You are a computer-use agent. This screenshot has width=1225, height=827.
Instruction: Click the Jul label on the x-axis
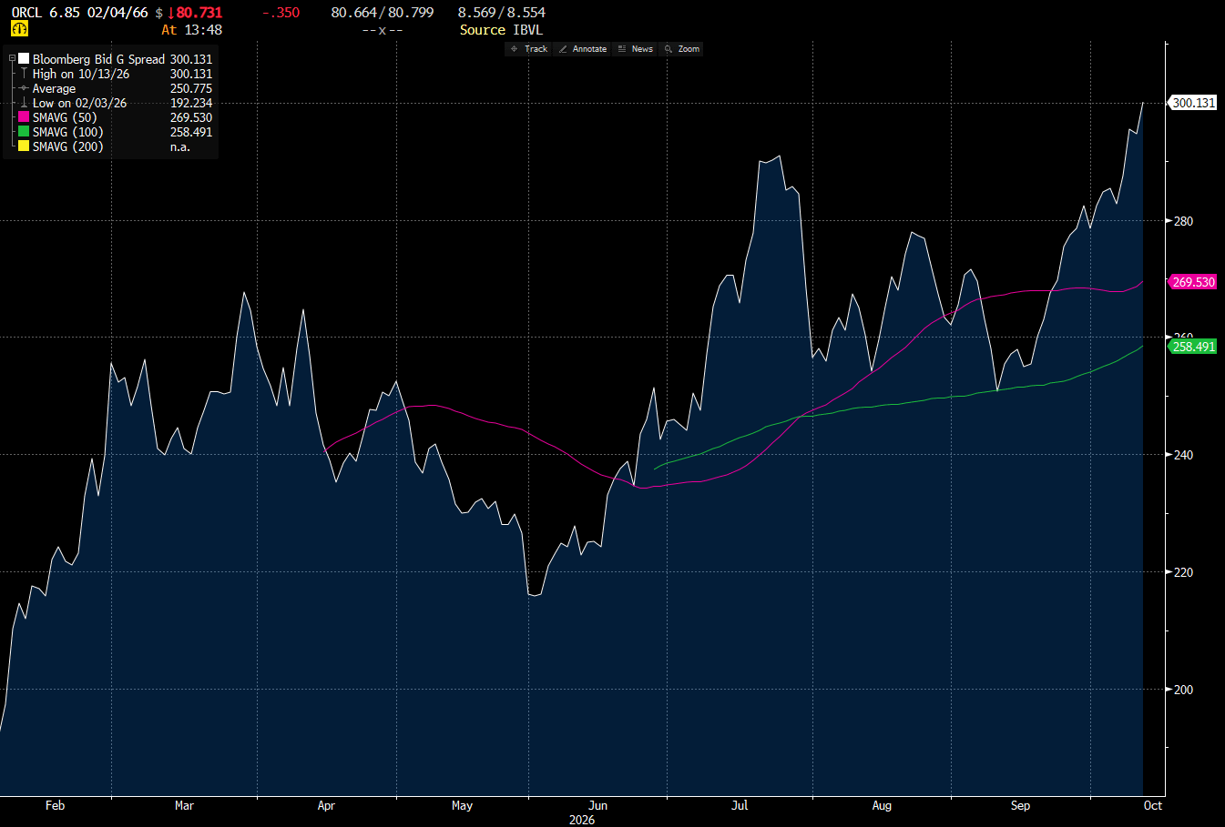[x=740, y=805]
